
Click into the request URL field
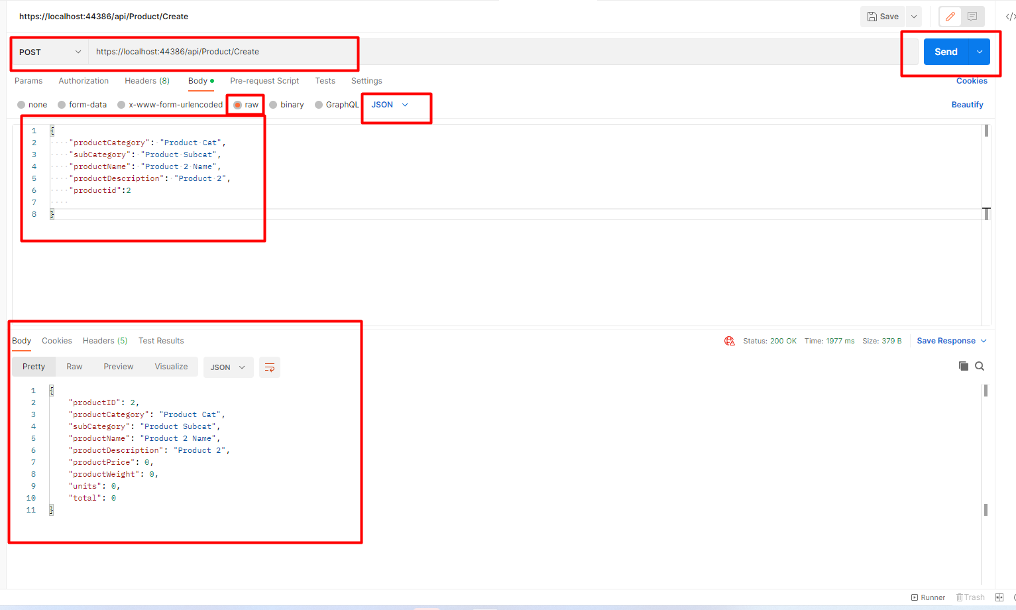click(x=504, y=52)
